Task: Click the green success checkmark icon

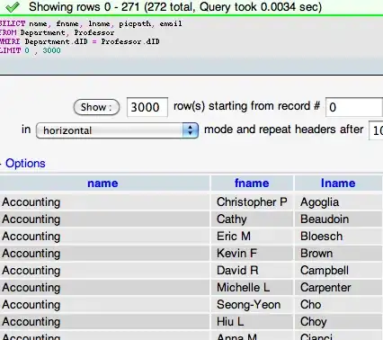Action: point(13,6)
